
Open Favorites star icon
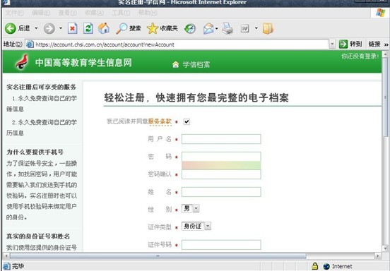point(153,28)
